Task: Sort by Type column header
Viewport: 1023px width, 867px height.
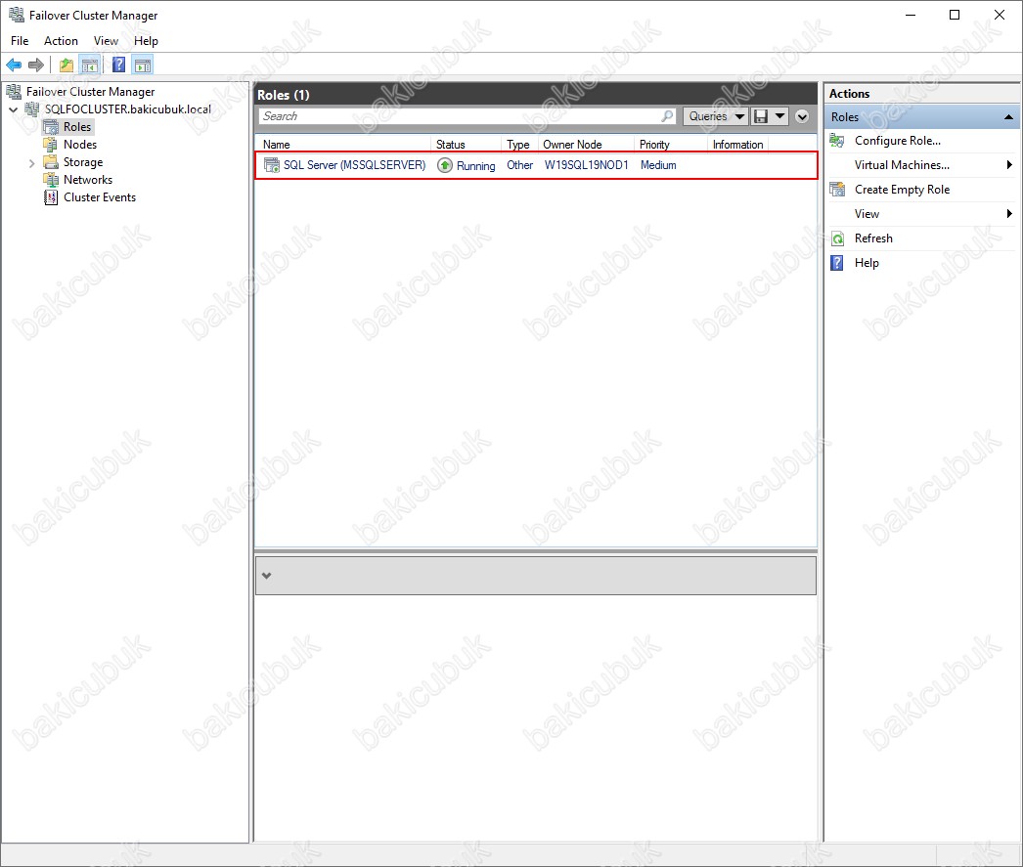Action: [x=519, y=144]
